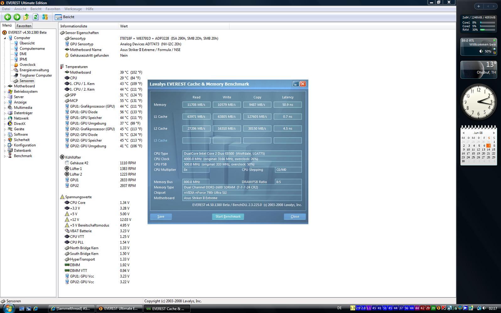Expand the Betriebssystem tree node
Viewport: 501px width, 313px height.
pyautogui.click(x=5, y=92)
